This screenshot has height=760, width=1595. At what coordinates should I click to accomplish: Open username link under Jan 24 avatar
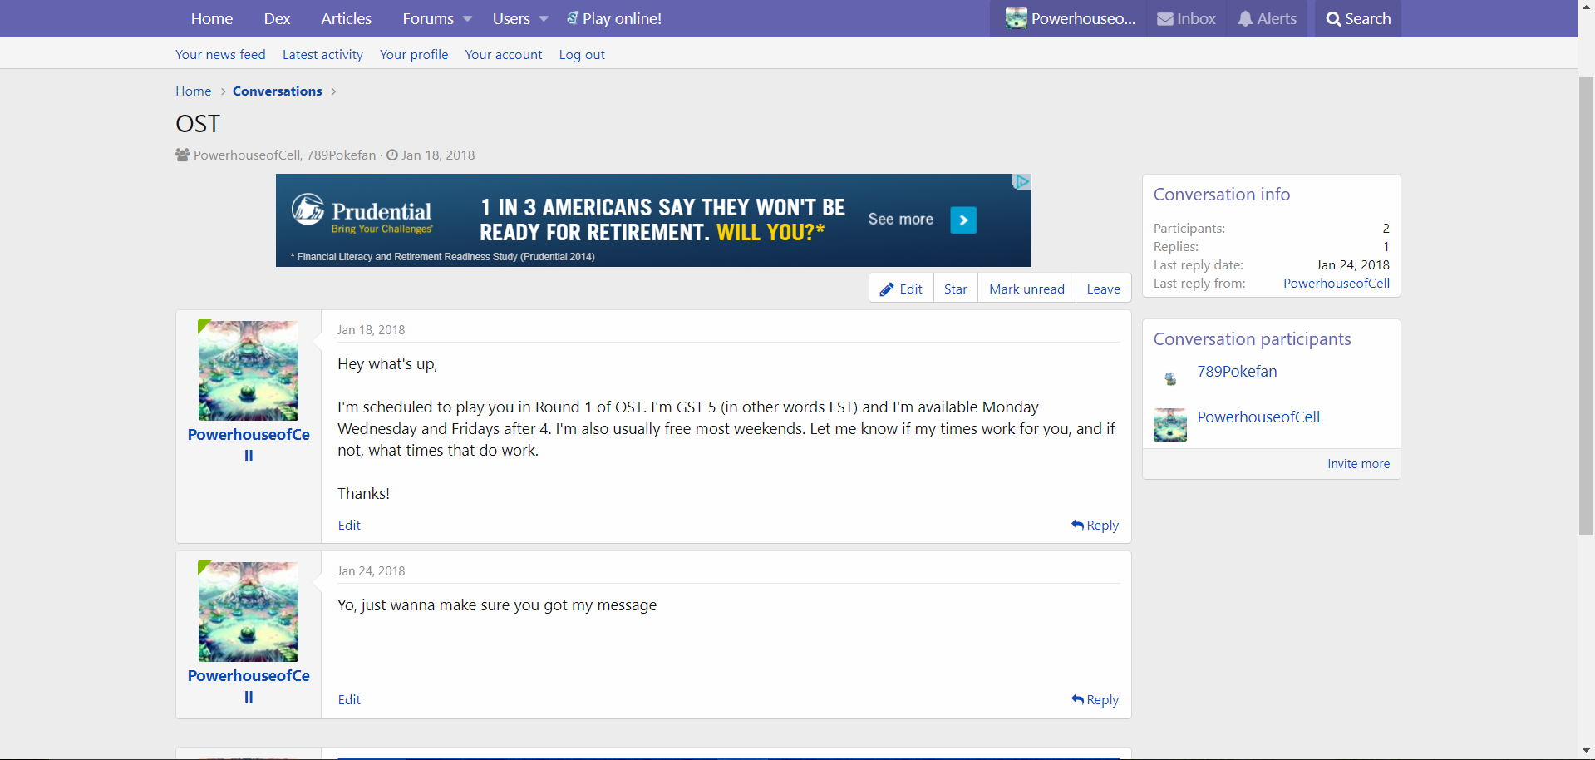point(249,686)
